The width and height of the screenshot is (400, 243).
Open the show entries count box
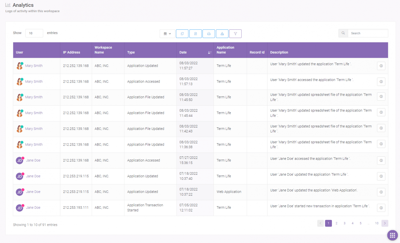tap(34, 33)
